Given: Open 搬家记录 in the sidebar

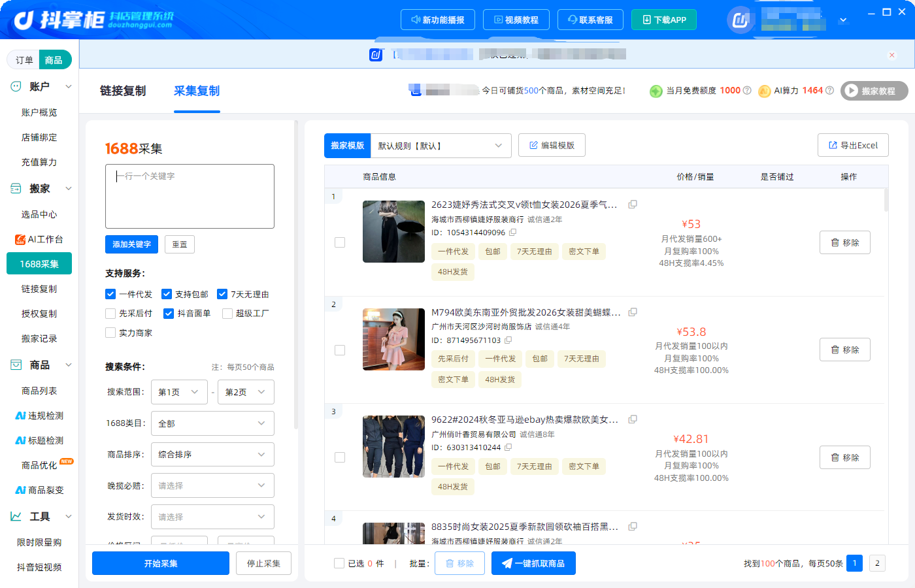Looking at the screenshot, I should [39, 338].
